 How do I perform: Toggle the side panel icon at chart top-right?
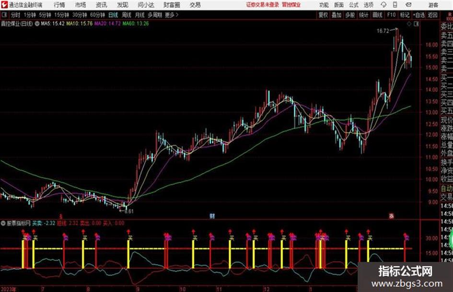[x=416, y=24]
